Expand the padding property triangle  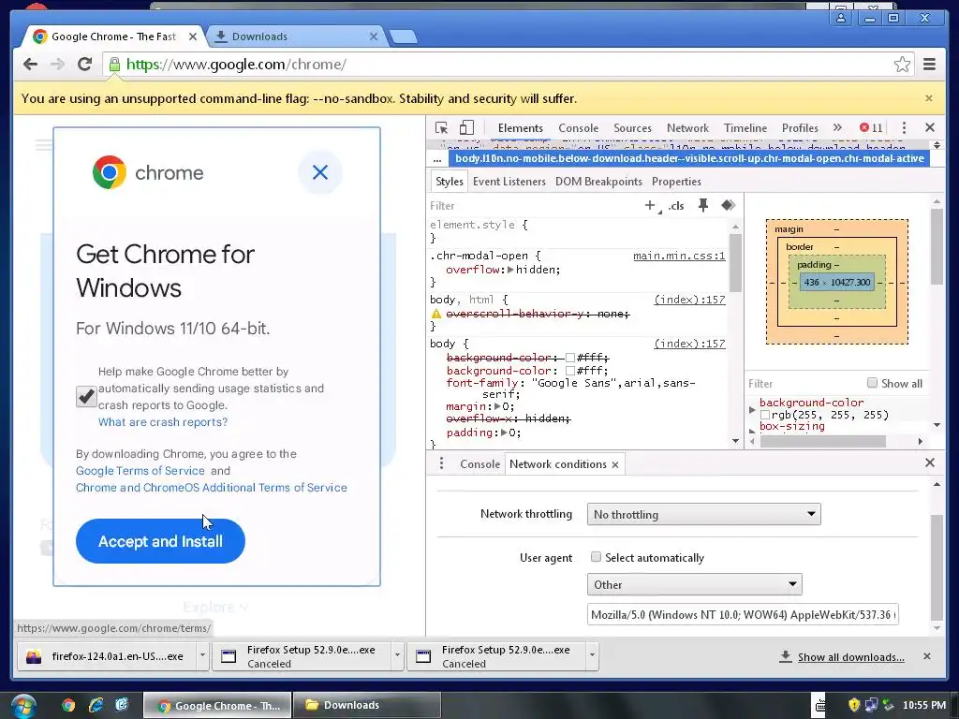[504, 433]
